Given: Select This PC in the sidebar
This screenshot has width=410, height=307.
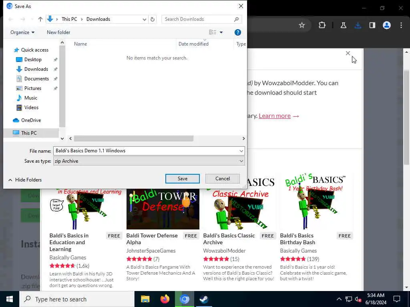Looking at the screenshot, I should 29,133.
